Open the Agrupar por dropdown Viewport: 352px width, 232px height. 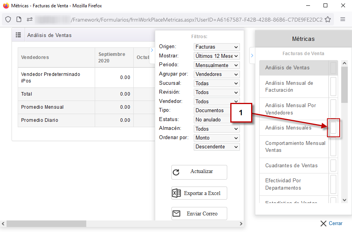pos(216,74)
